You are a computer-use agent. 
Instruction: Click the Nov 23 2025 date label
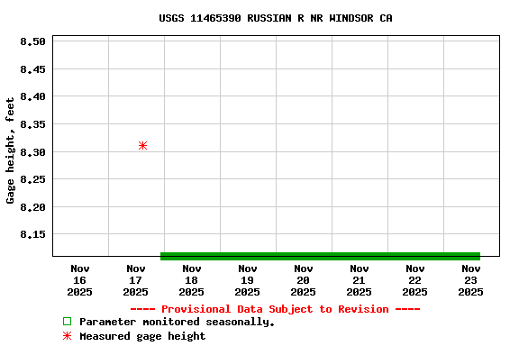tap(471, 280)
